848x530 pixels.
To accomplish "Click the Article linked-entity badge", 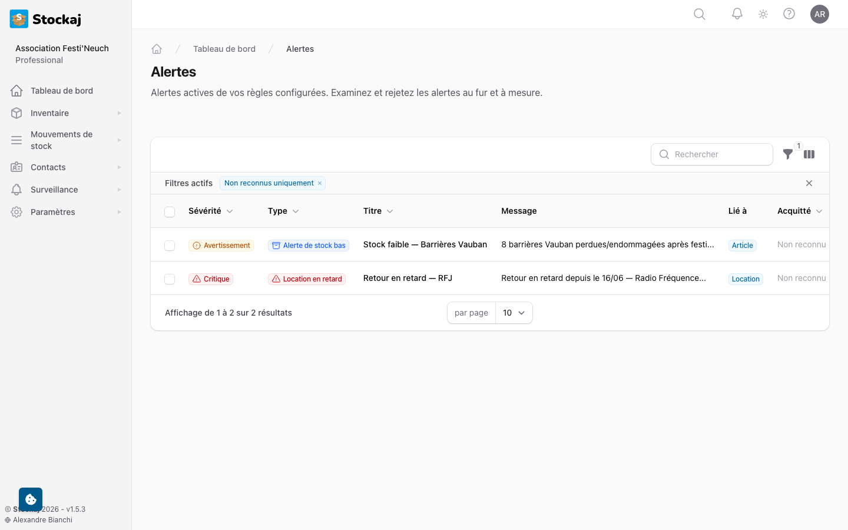I will 743,246.
